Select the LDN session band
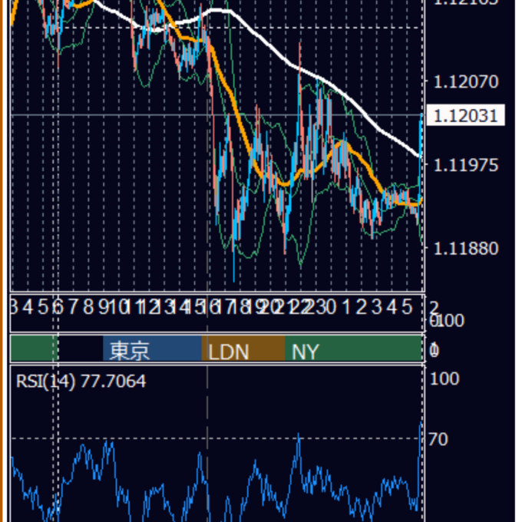 pos(243,349)
